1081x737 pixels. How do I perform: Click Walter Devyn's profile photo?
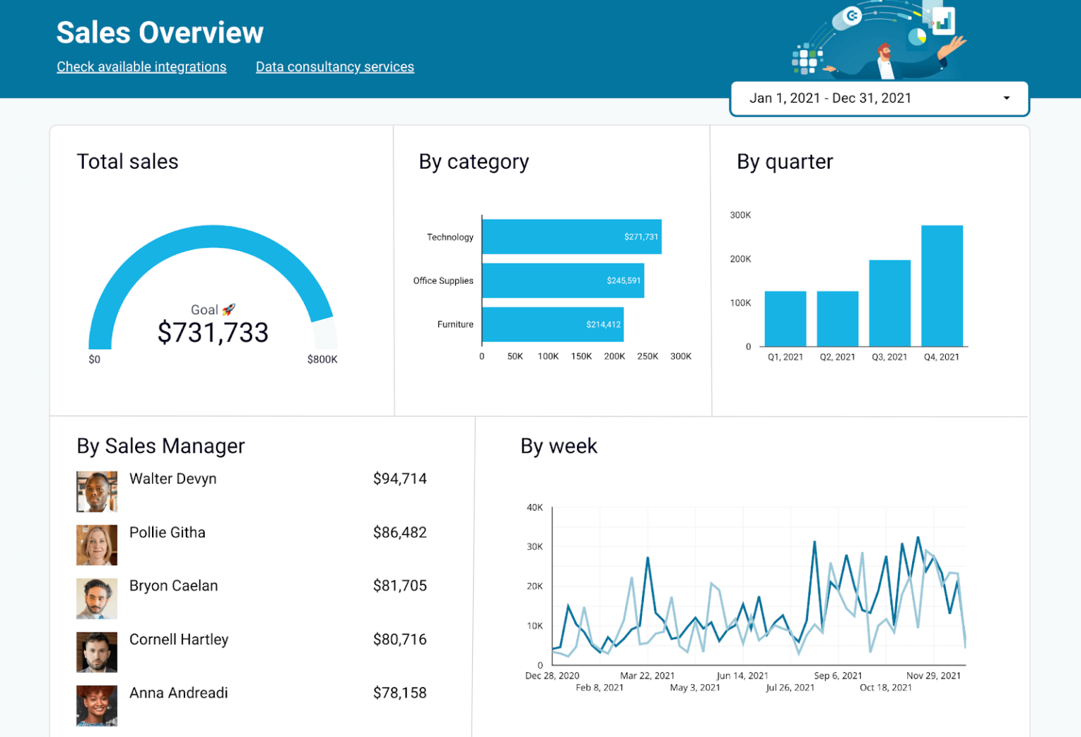coord(96,491)
